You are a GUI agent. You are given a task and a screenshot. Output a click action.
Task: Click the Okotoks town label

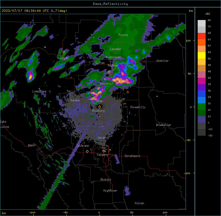[x=106, y=180]
